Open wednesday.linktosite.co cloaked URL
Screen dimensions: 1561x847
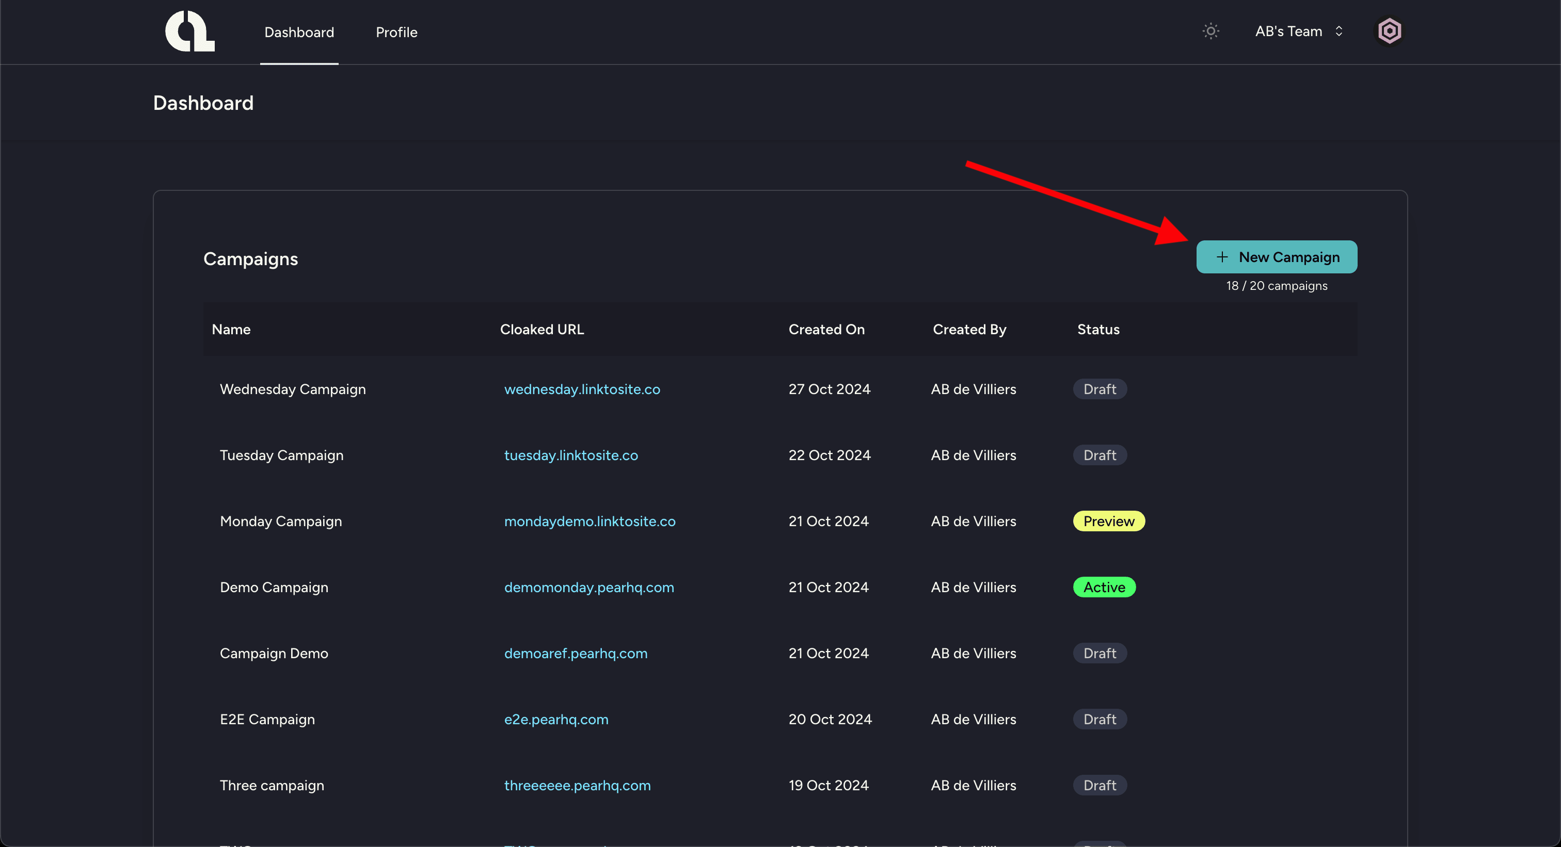click(x=582, y=389)
